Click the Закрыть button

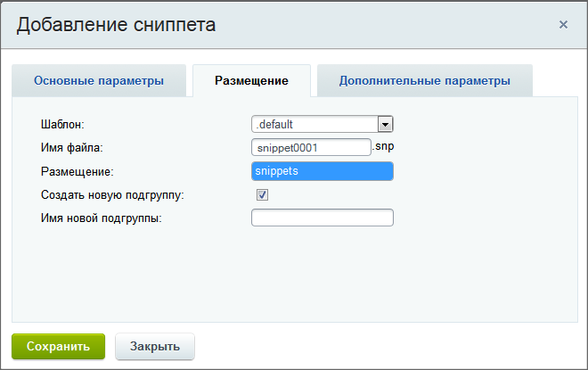(155, 346)
